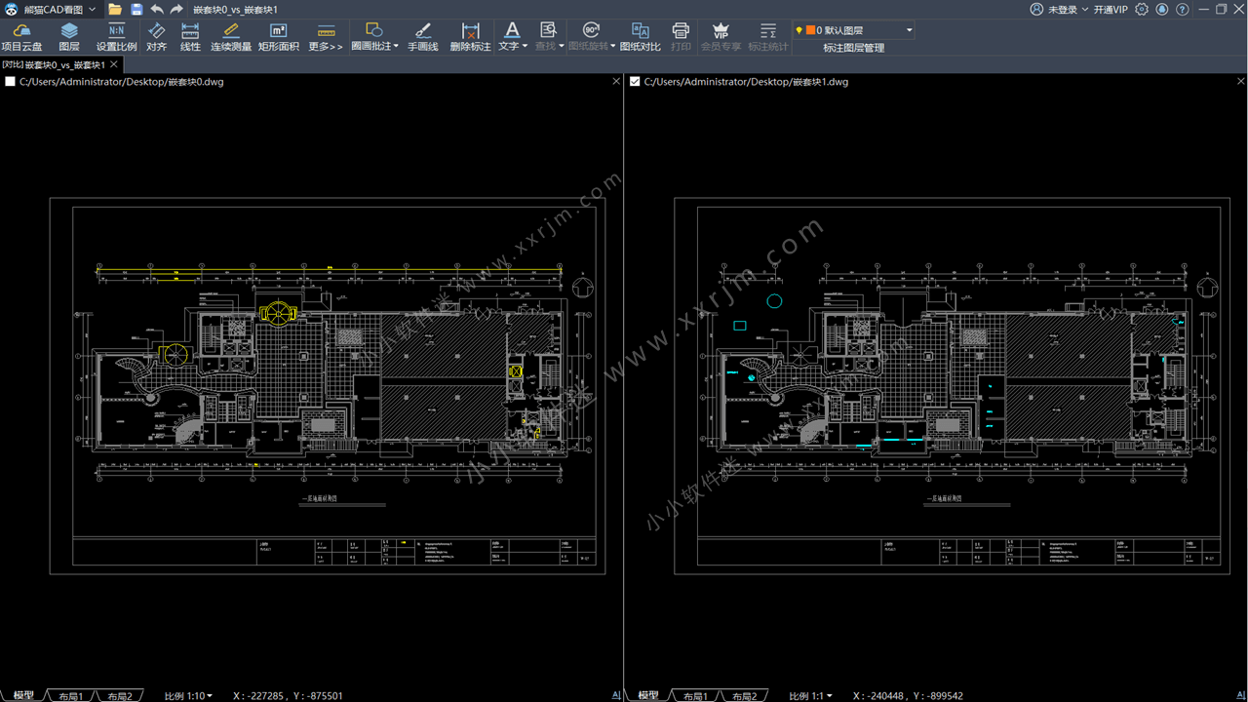Screen dimensions: 1248x702
Task: Select the 手画线 freehand line tool
Action: coord(422,38)
